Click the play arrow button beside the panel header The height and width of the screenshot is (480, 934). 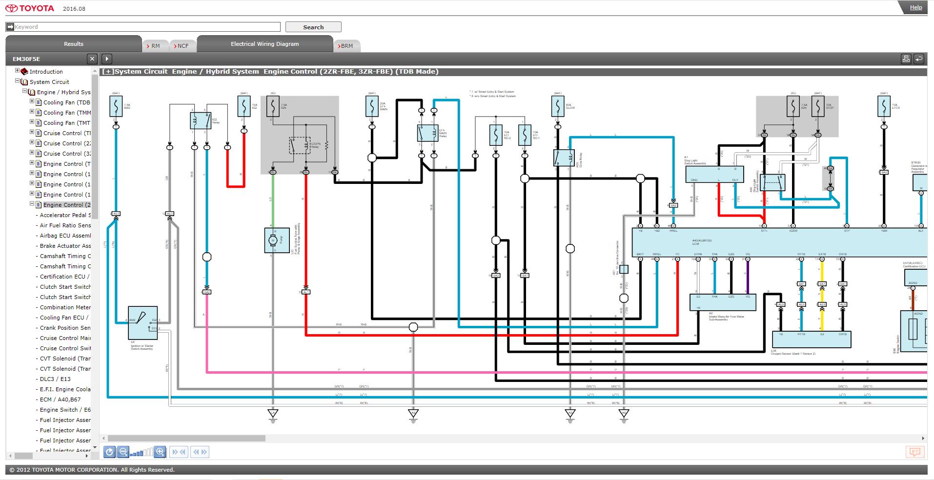(107, 59)
